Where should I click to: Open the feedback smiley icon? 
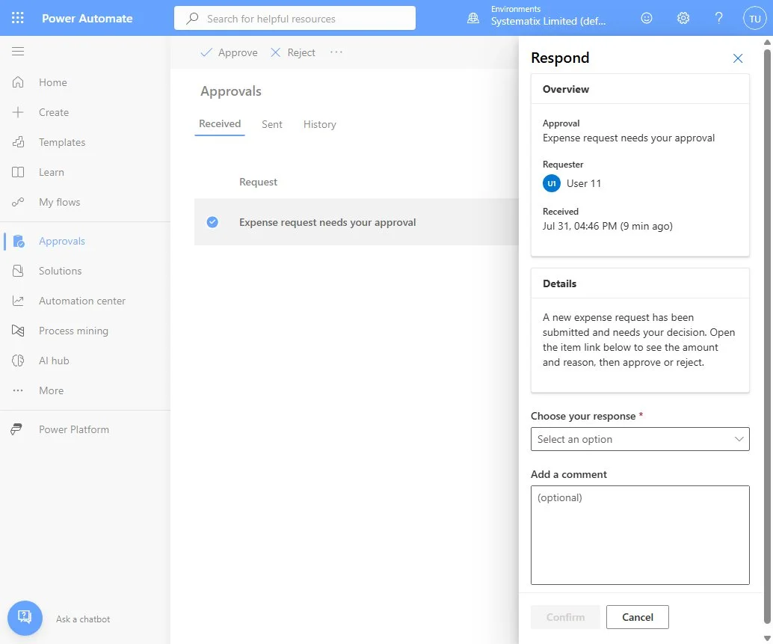(x=647, y=18)
